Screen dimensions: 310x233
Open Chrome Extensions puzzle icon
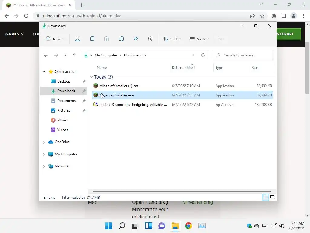pos(274,16)
